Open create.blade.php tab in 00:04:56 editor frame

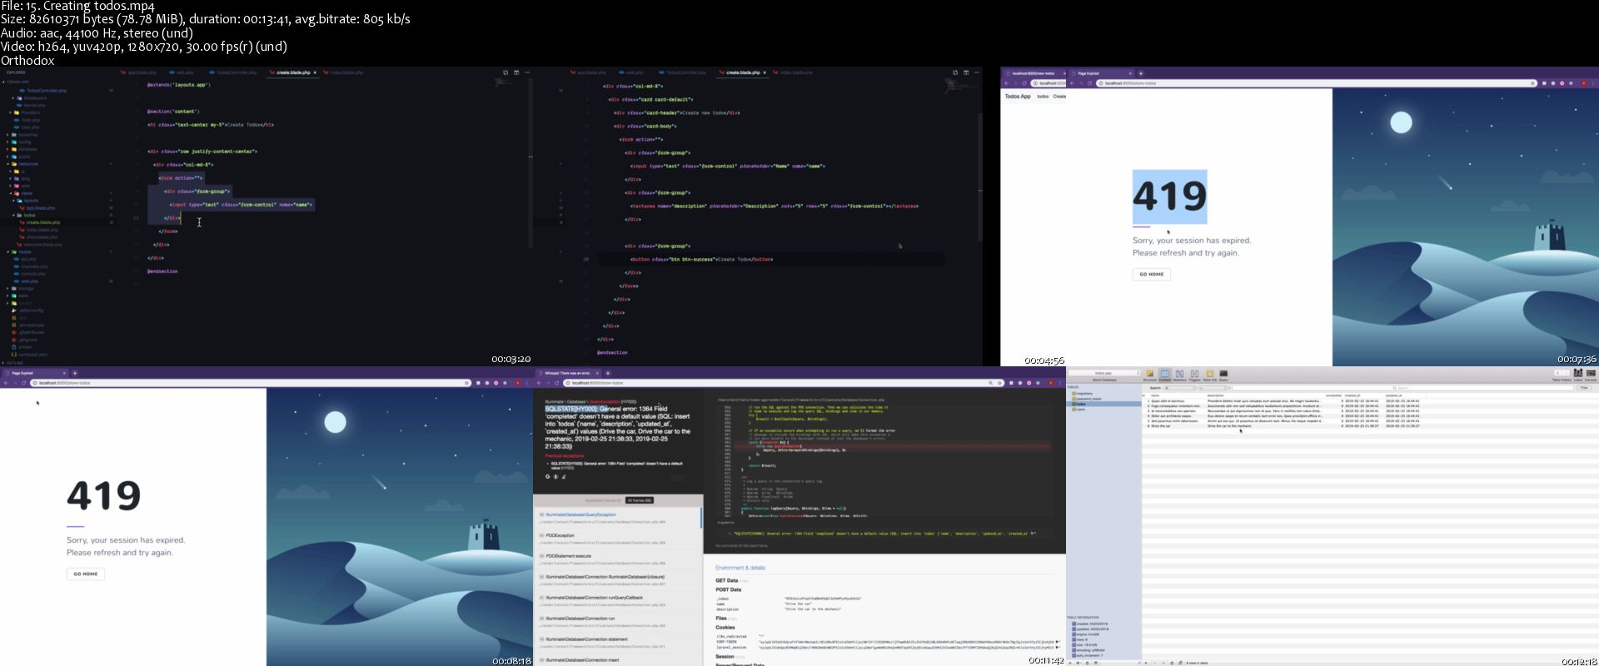741,72
